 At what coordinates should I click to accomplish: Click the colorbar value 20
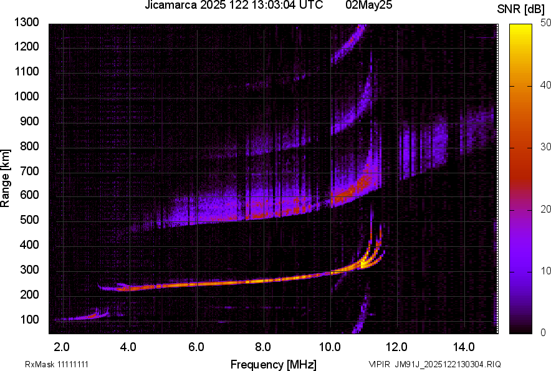point(545,209)
